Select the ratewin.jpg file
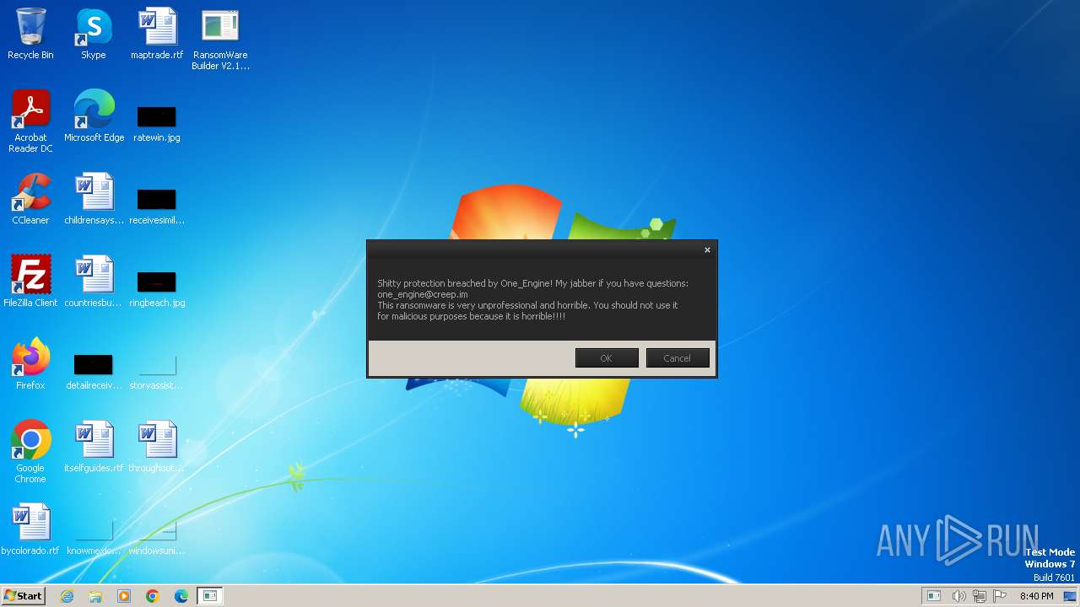The image size is (1080, 607). point(157,122)
